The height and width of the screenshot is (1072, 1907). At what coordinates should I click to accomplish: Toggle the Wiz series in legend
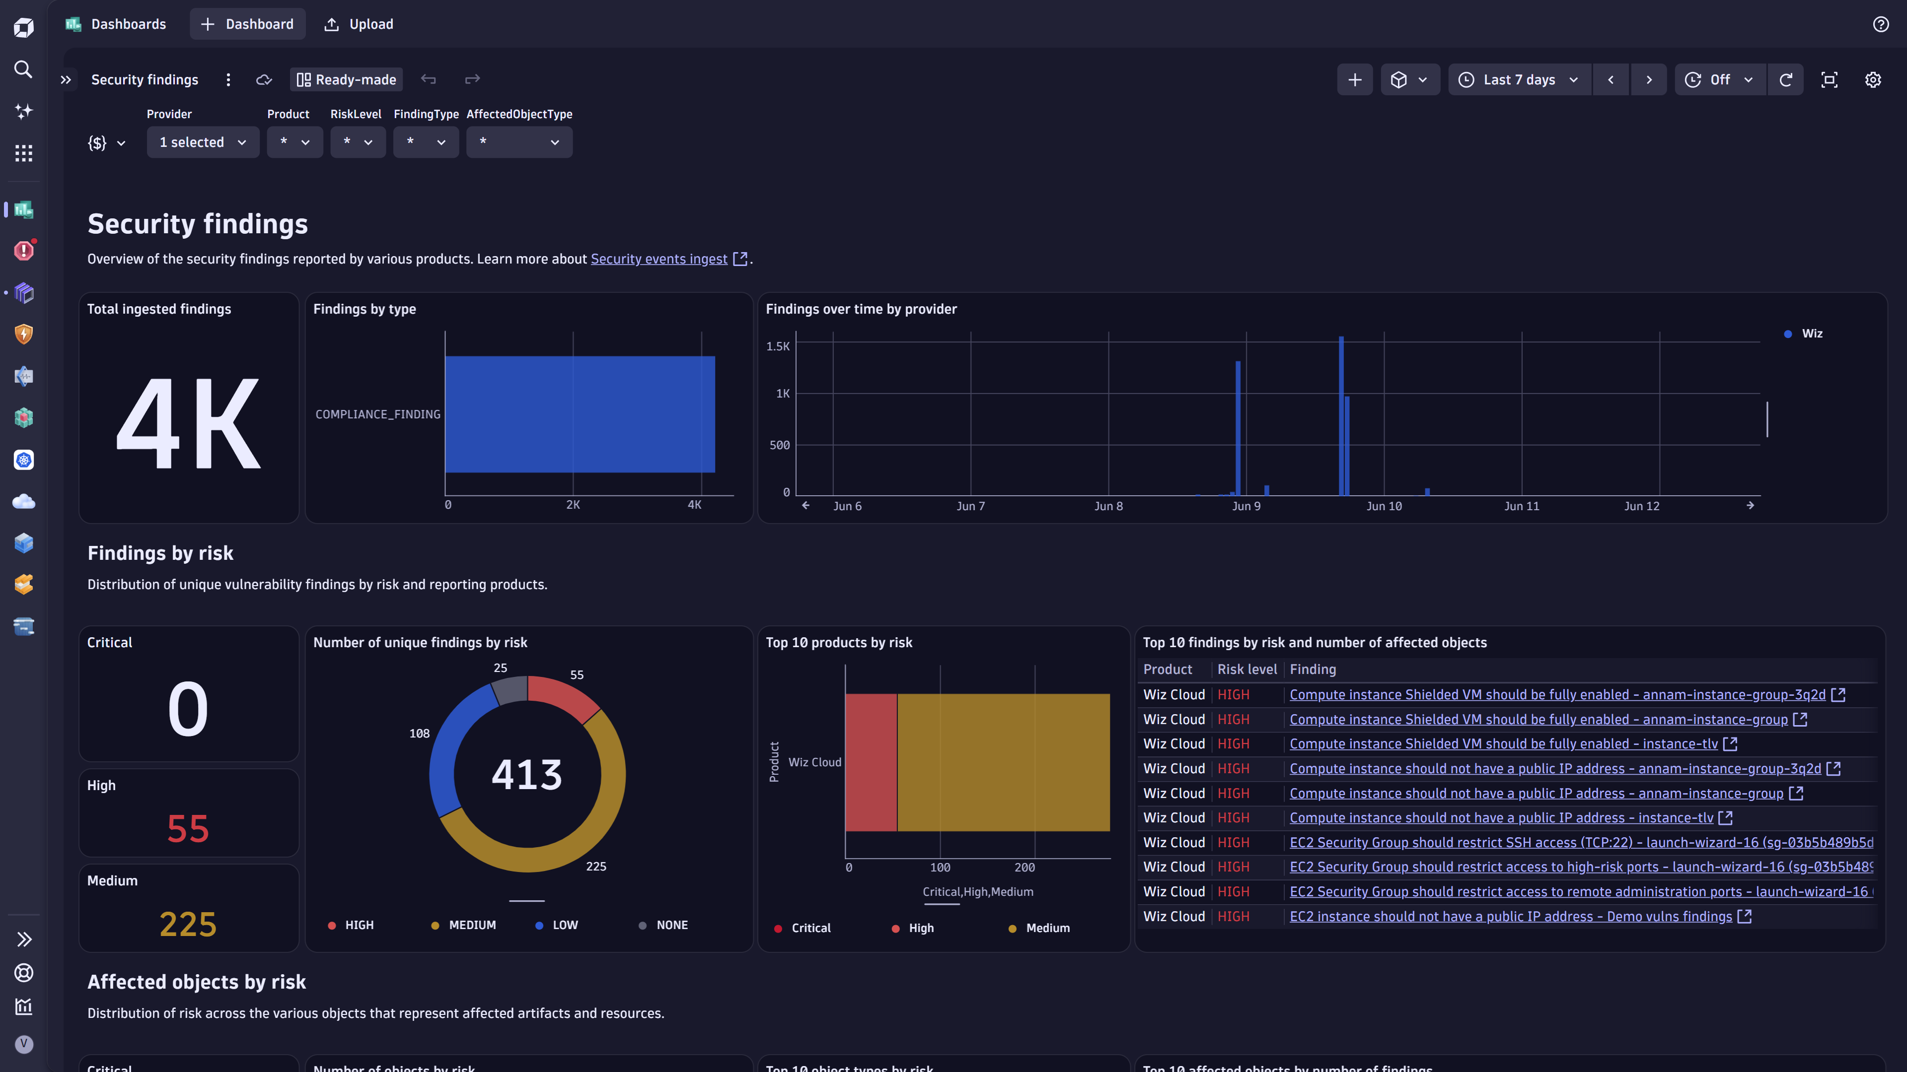(1803, 334)
